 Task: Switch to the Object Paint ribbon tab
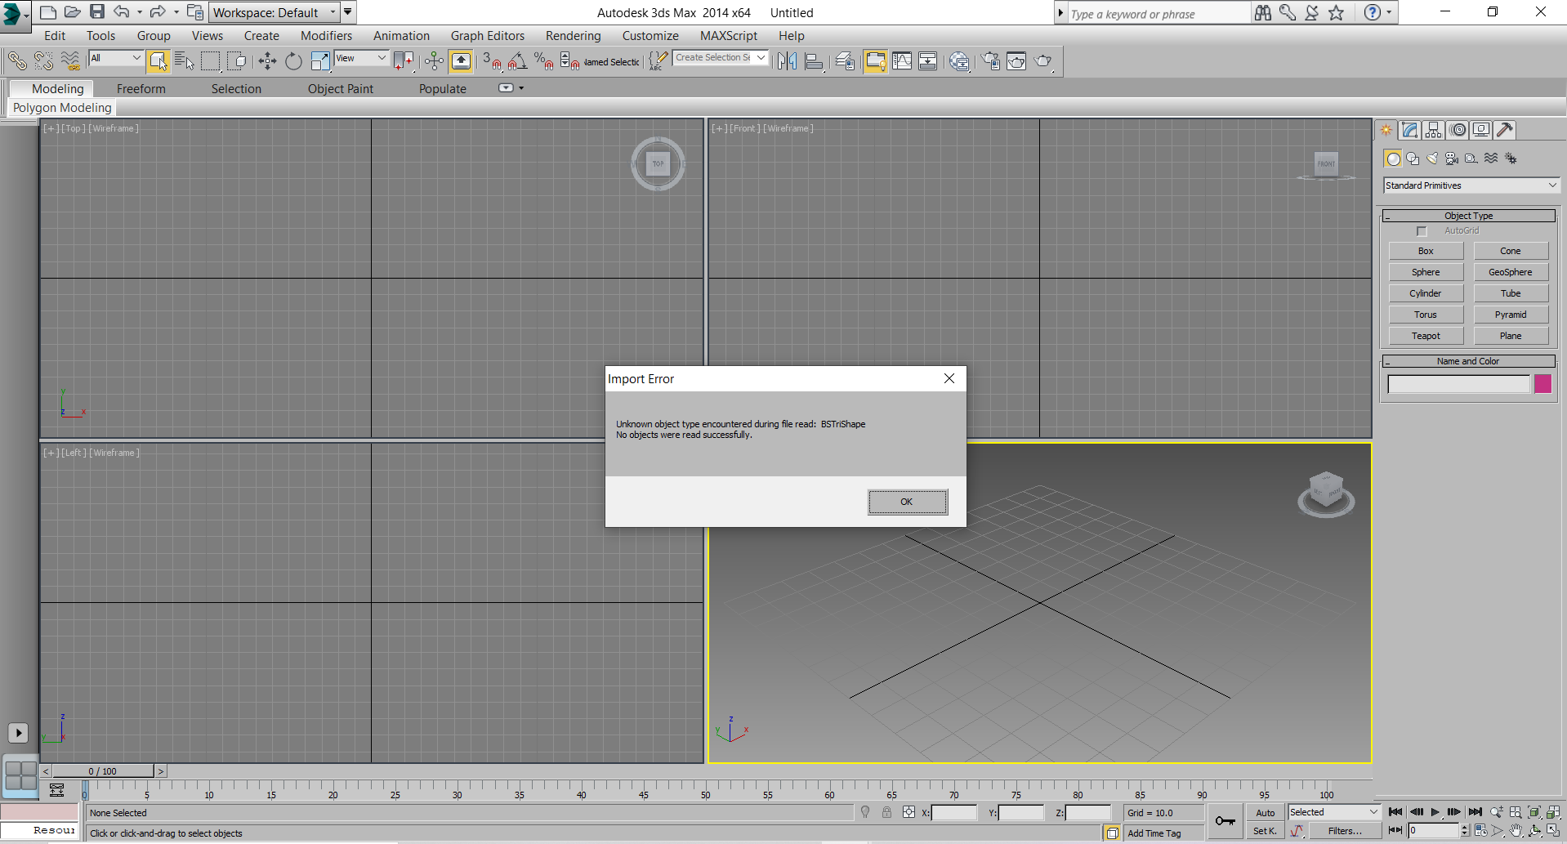click(341, 89)
